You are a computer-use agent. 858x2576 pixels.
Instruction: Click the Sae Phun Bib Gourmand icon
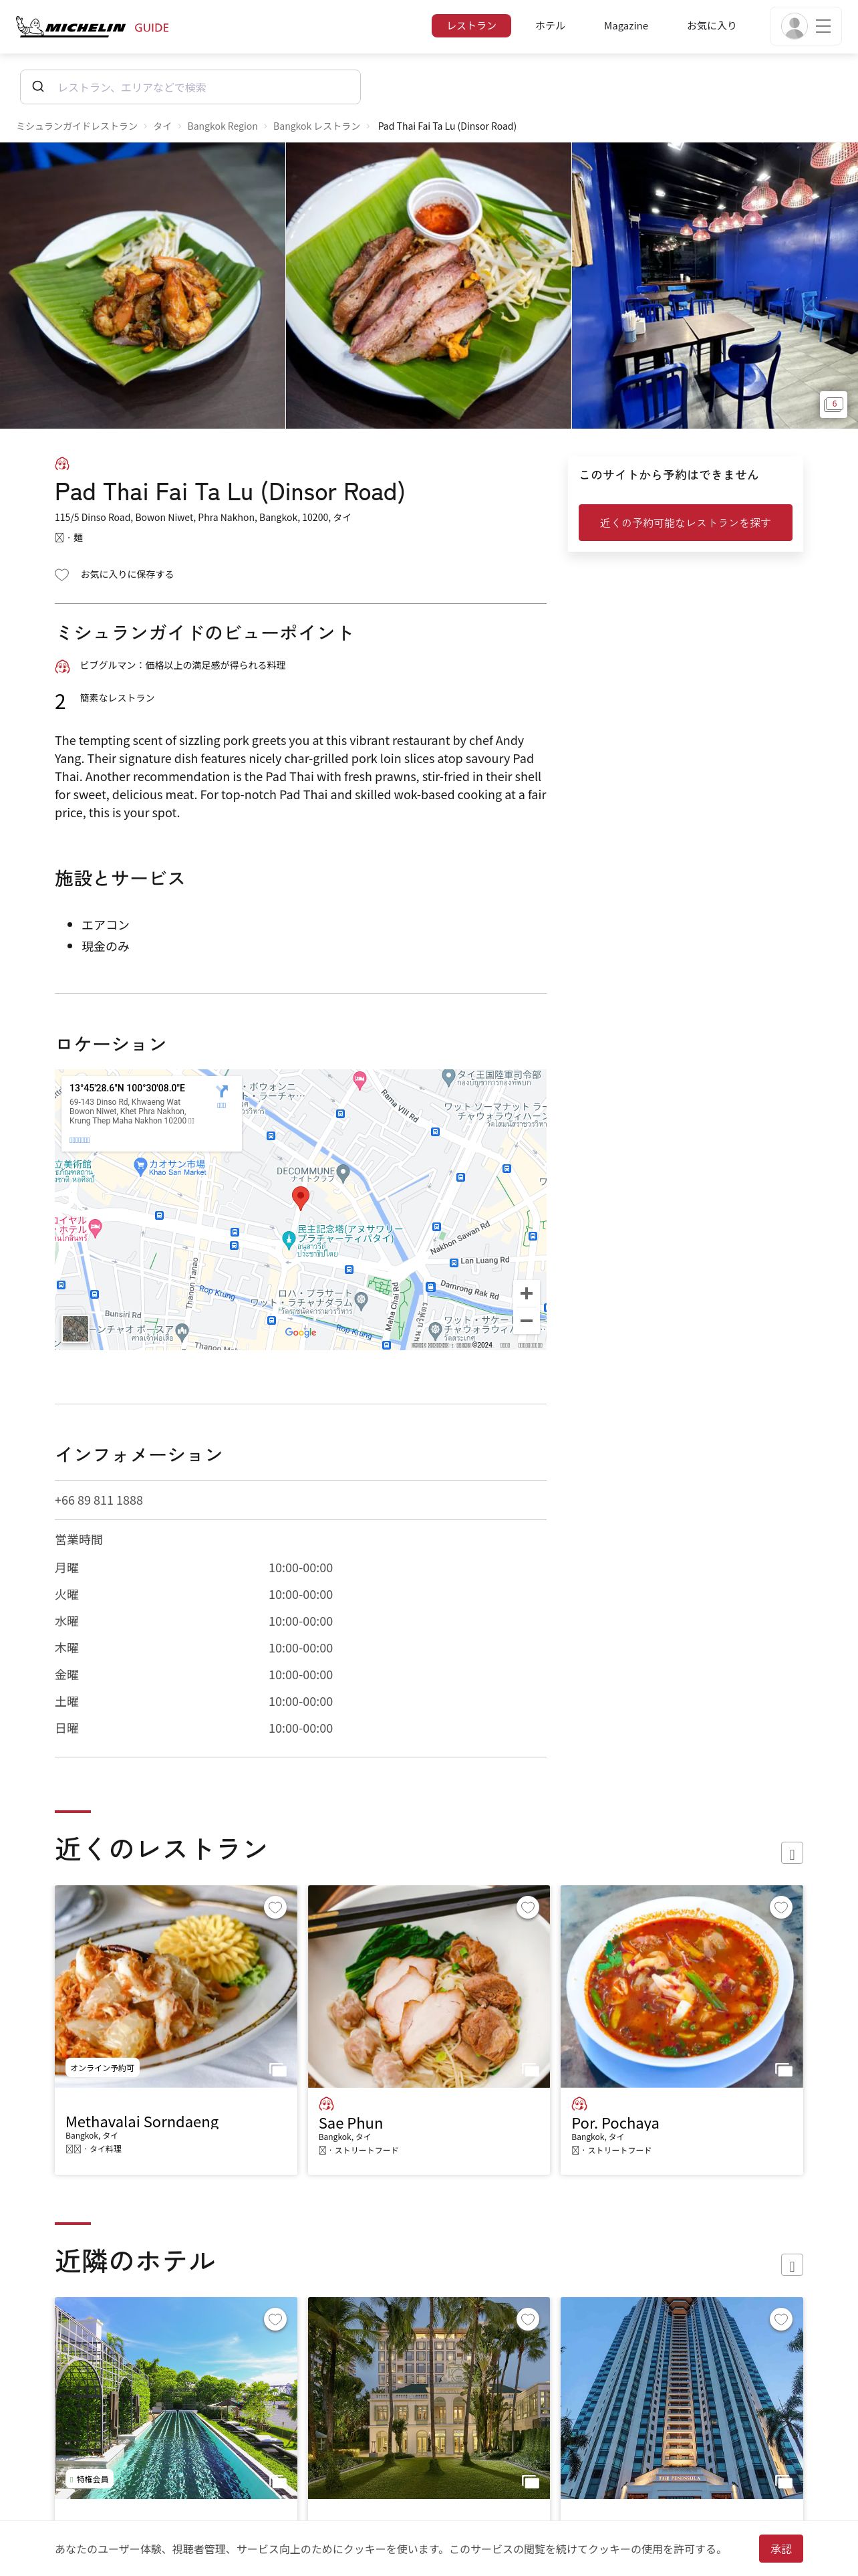click(x=325, y=2104)
